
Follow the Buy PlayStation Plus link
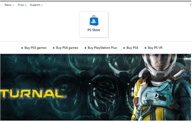(x=102, y=48)
